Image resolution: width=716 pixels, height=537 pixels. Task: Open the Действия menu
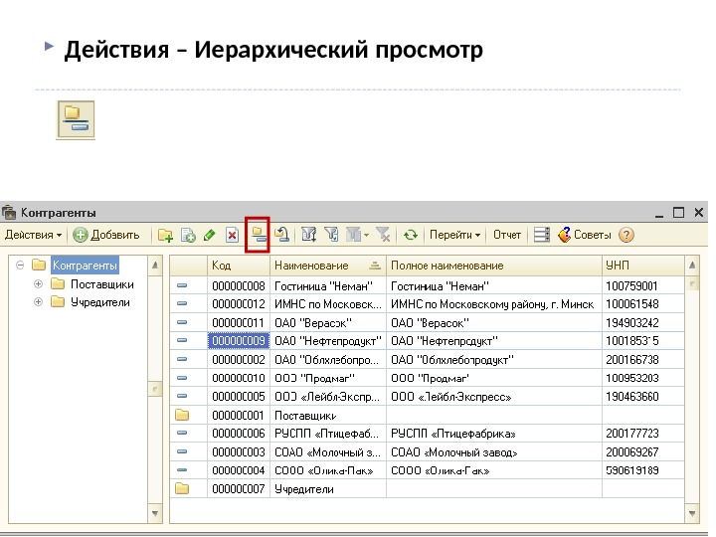coord(33,235)
